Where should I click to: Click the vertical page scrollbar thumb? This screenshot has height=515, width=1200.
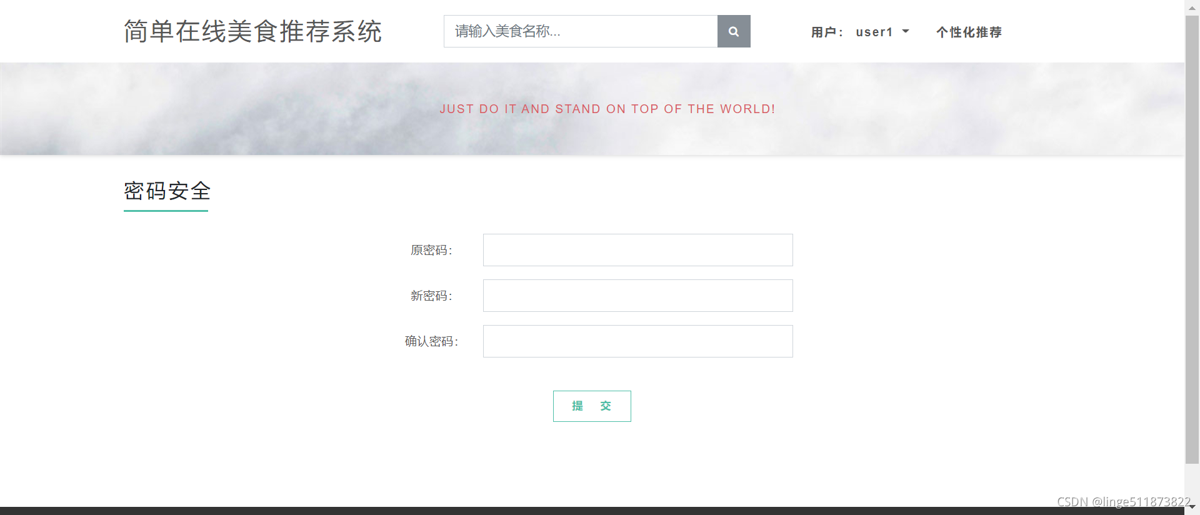point(1192,239)
